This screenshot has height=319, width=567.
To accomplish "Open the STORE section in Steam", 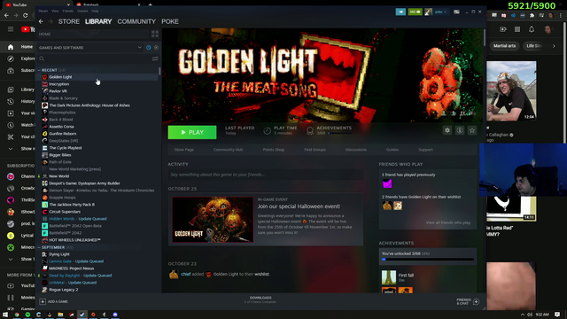I will (x=69, y=21).
